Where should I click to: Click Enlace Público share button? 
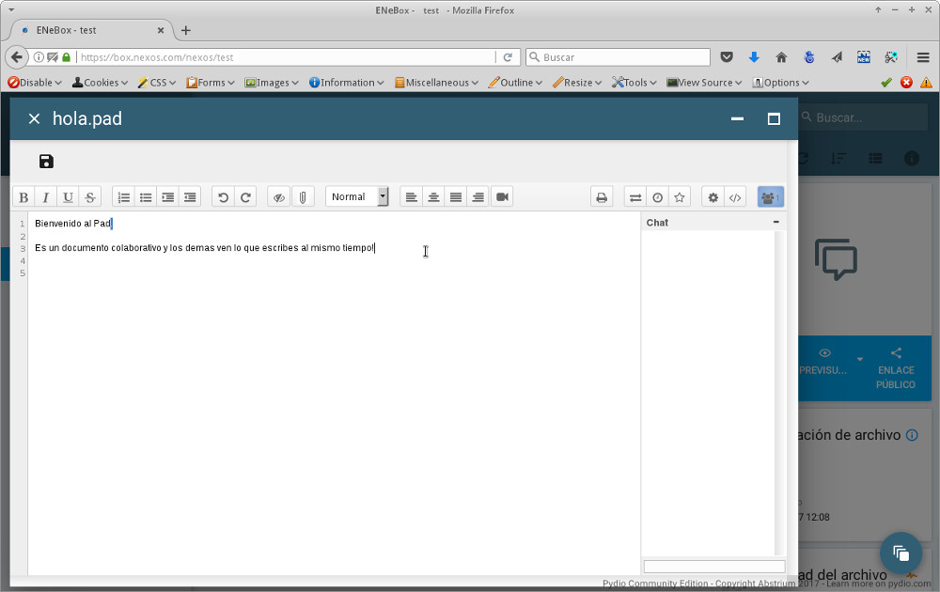896,368
